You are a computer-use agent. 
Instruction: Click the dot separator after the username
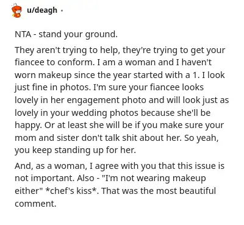pyautogui.click(x=62, y=10)
